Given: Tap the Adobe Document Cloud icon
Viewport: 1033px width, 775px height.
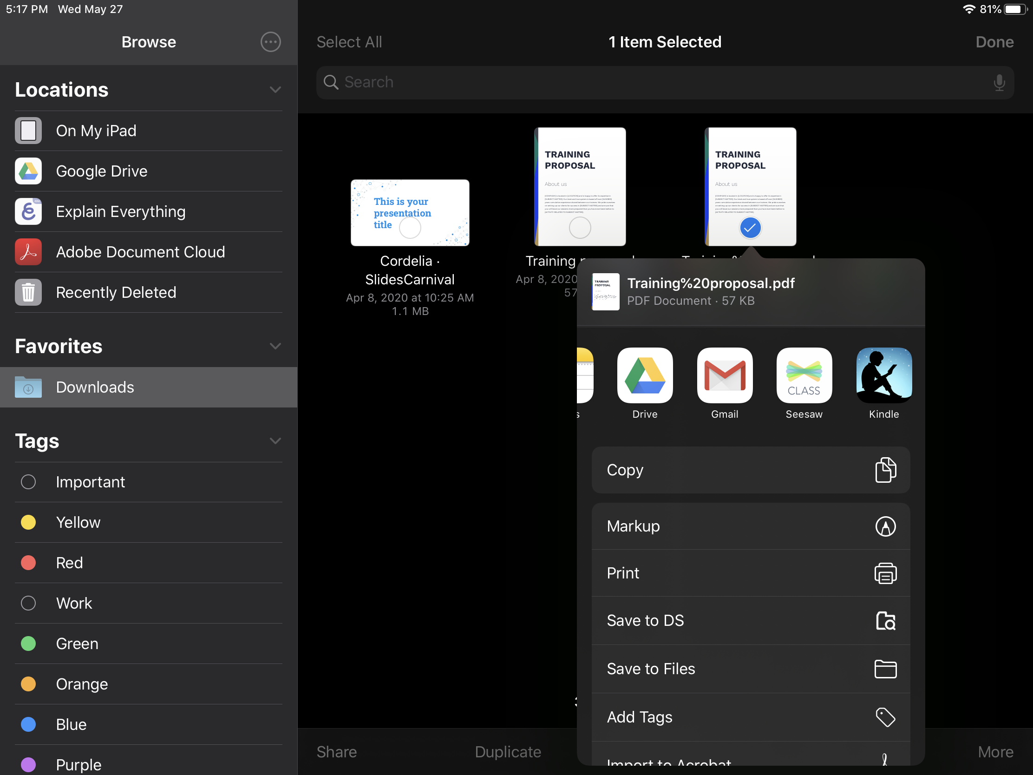Looking at the screenshot, I should (x=28, y=252).
